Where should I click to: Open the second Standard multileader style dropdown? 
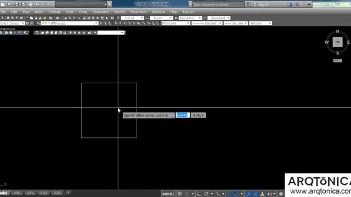click(x=219, y=18)
